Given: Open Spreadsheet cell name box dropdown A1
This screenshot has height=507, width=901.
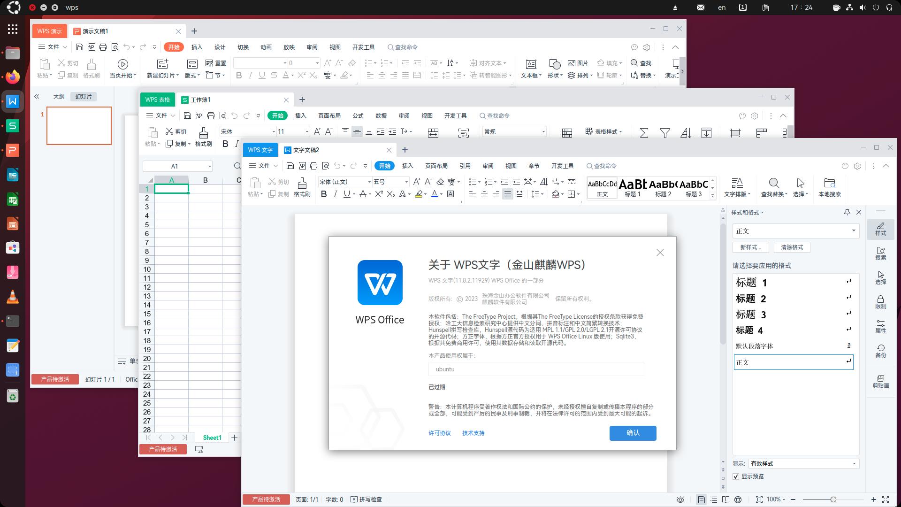Looking at the screenshot, I should [210, 166].
